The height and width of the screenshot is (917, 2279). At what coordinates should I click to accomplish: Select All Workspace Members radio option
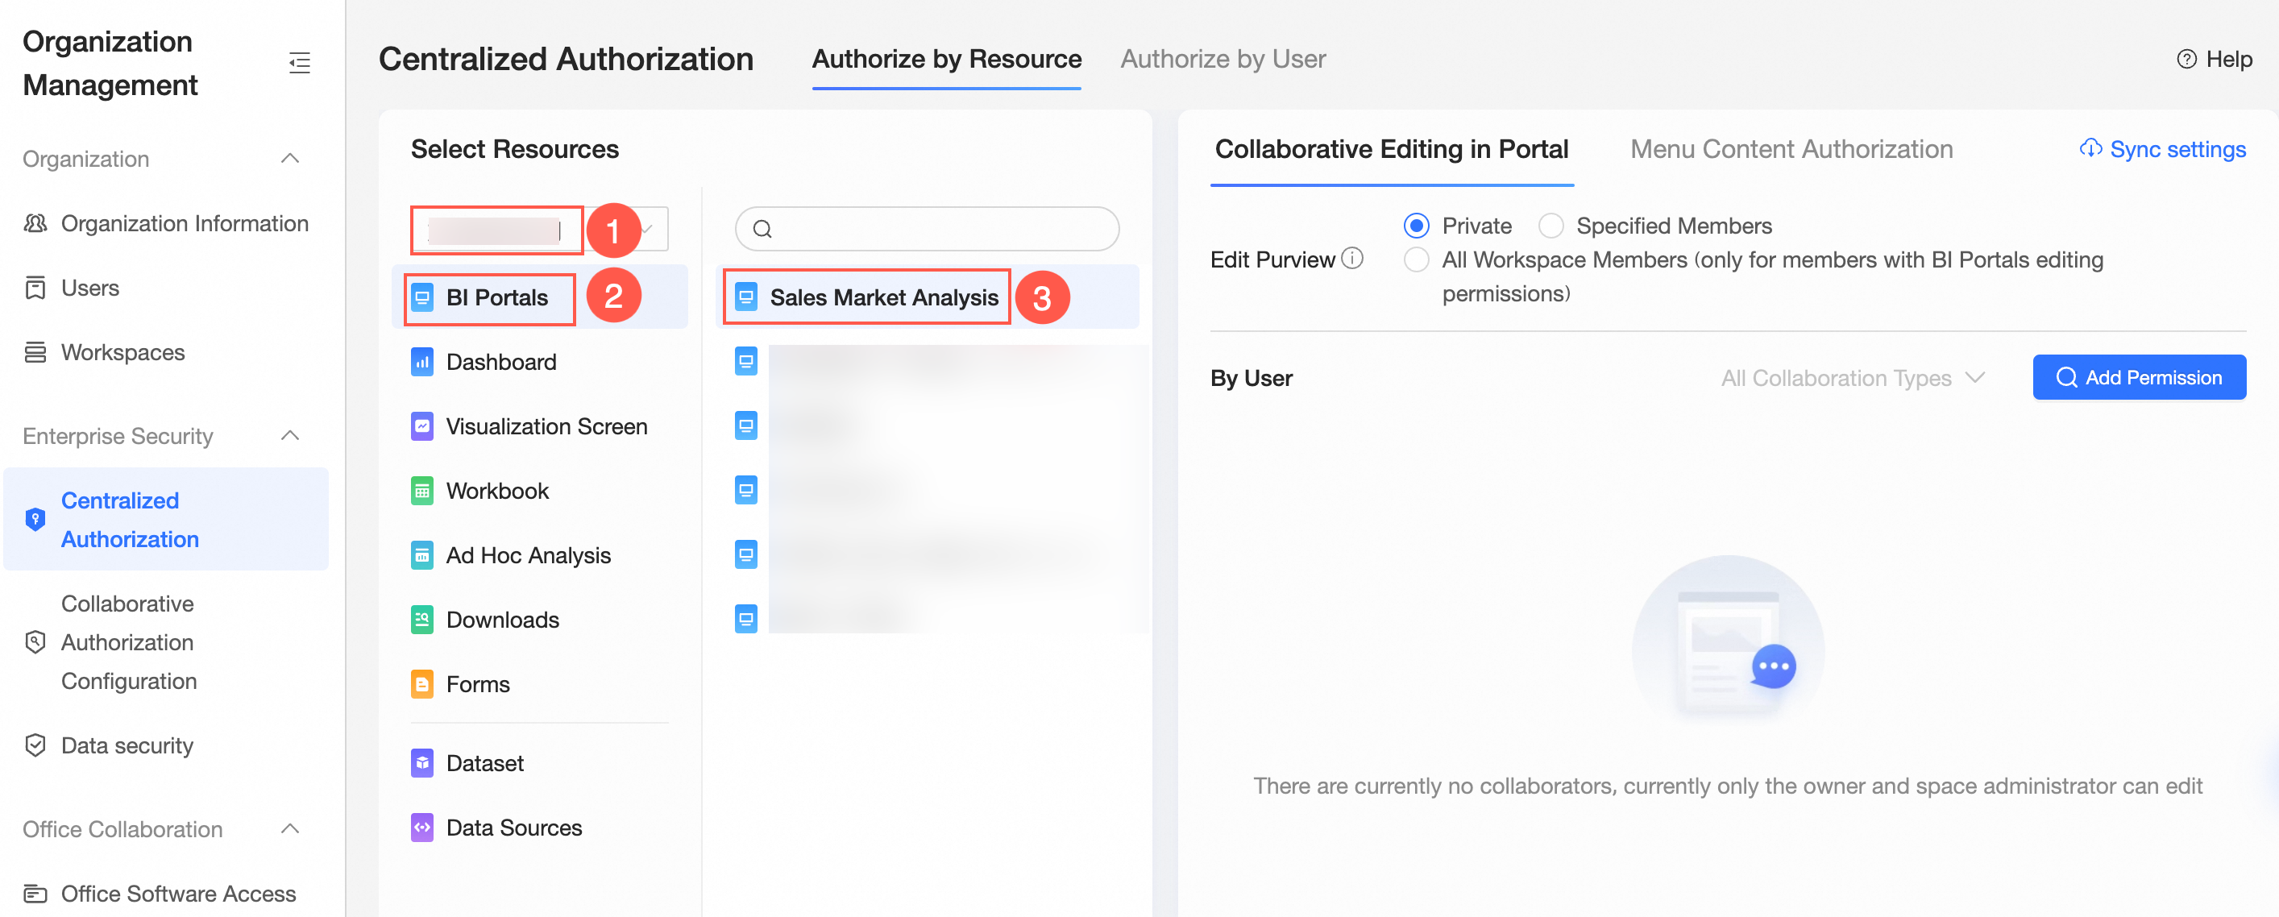1416,260
